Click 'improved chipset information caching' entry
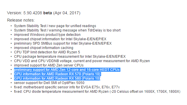The height and width of the screenshot is (105, 187). (44, 48)
